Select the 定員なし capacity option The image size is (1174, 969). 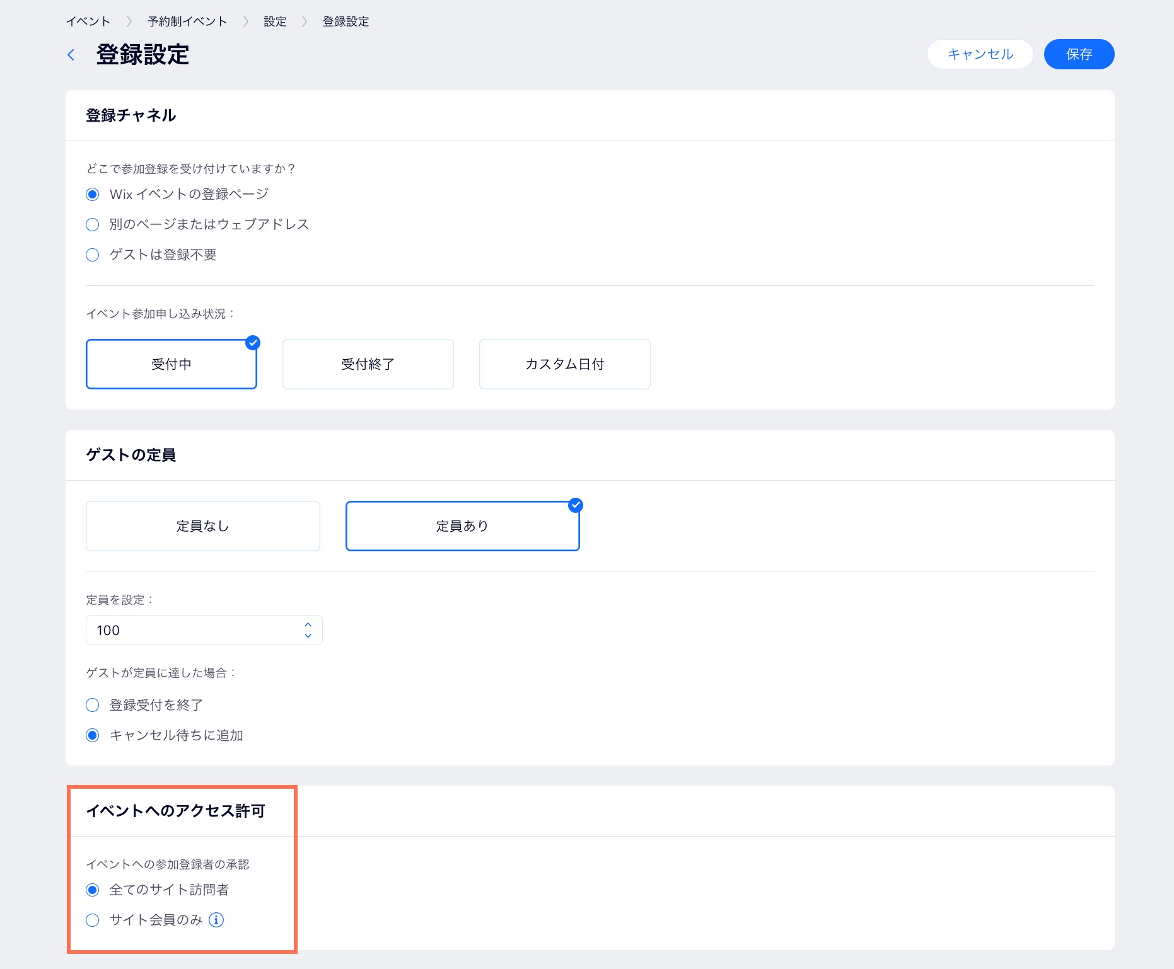(x=203, y=526)
